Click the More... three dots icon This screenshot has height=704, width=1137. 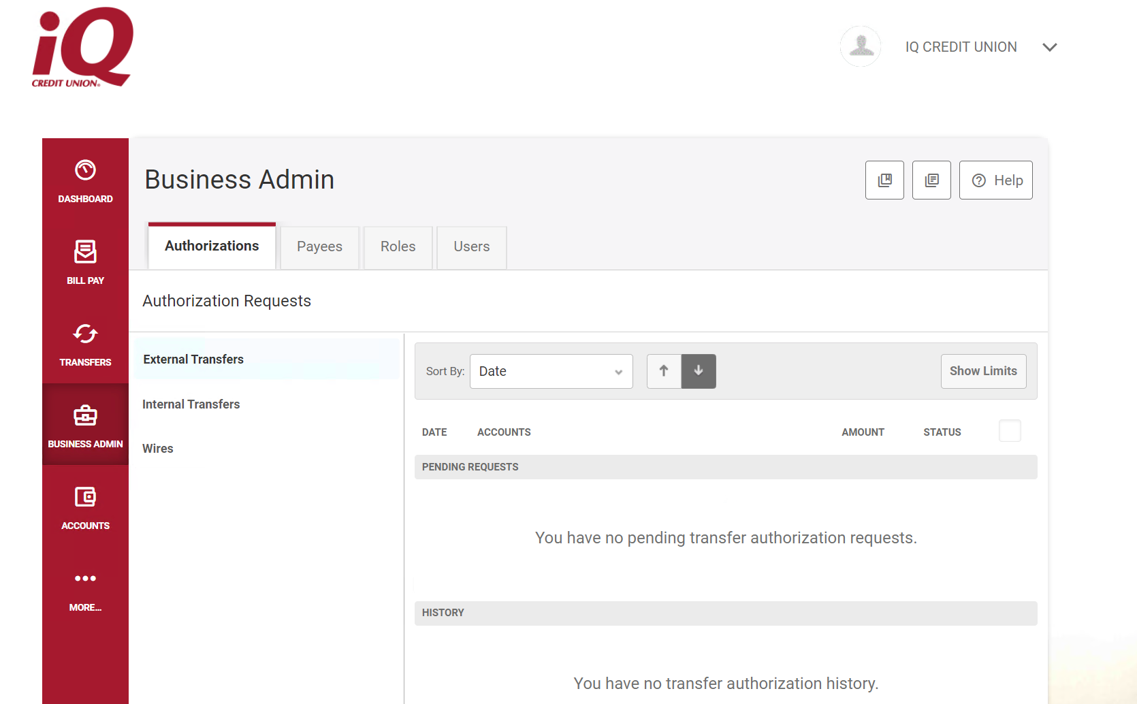pos(85,579)
